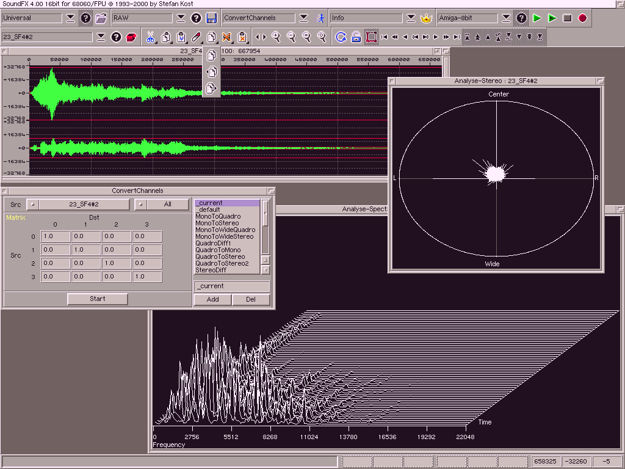
Task: Toggle the blue padlock icon
Action: tap(356, 37)
